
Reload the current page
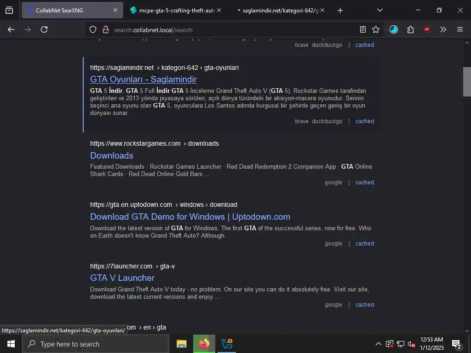tap(44, 29)
